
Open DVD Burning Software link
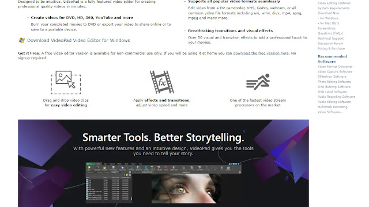tap(334, 87)
